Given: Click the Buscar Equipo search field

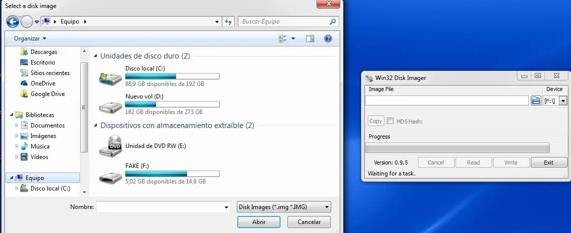Looking at the screenshot, I should click(x=288, y=21).
